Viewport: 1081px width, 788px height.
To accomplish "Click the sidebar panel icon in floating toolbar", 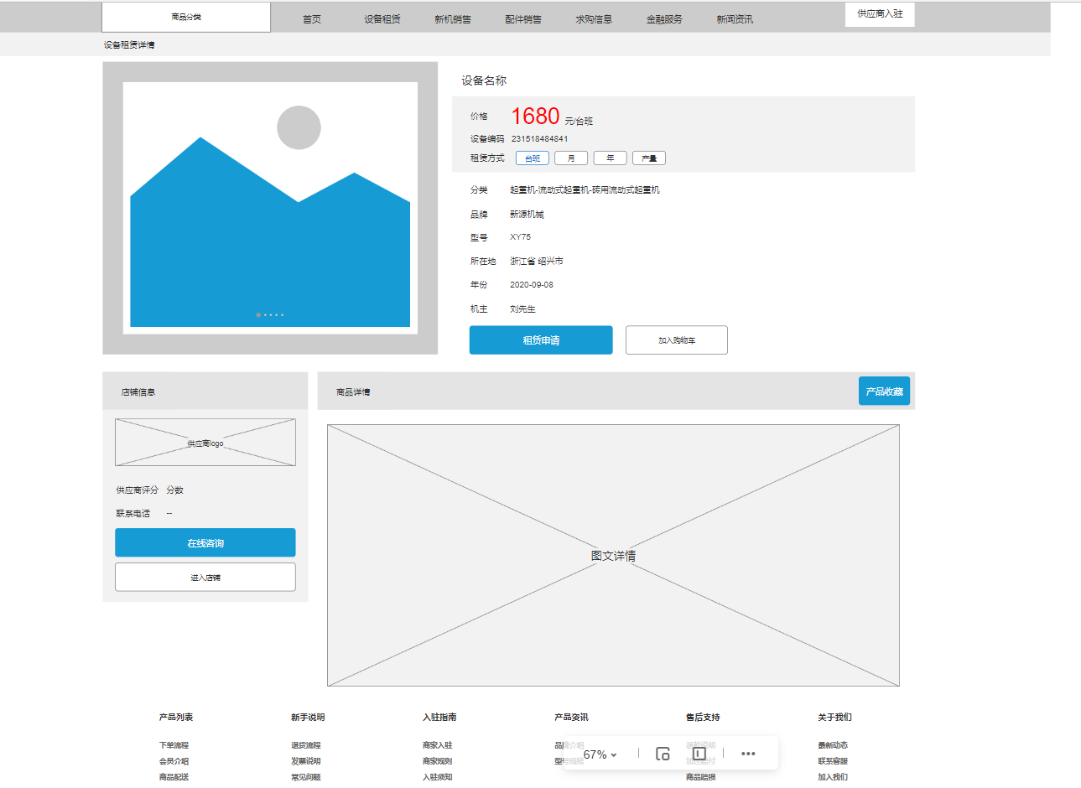I will (699, 754).
